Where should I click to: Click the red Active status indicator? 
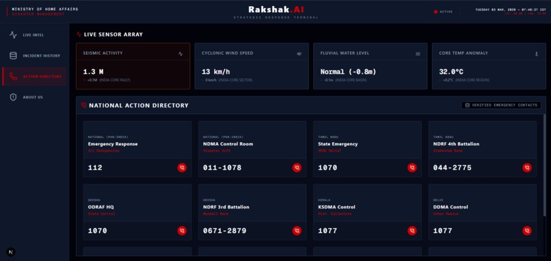pos(435,12)
